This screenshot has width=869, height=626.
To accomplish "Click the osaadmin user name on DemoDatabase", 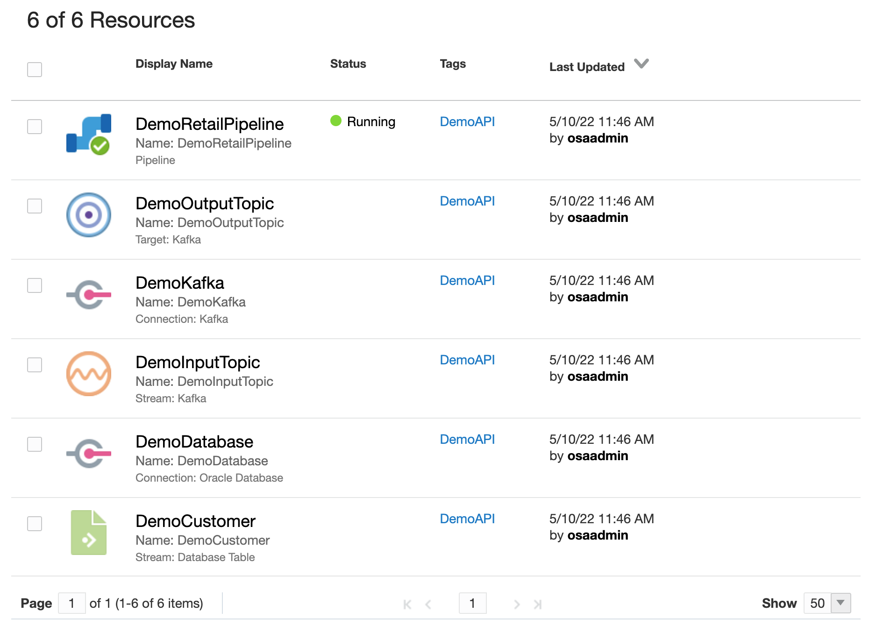I will 598,455.
